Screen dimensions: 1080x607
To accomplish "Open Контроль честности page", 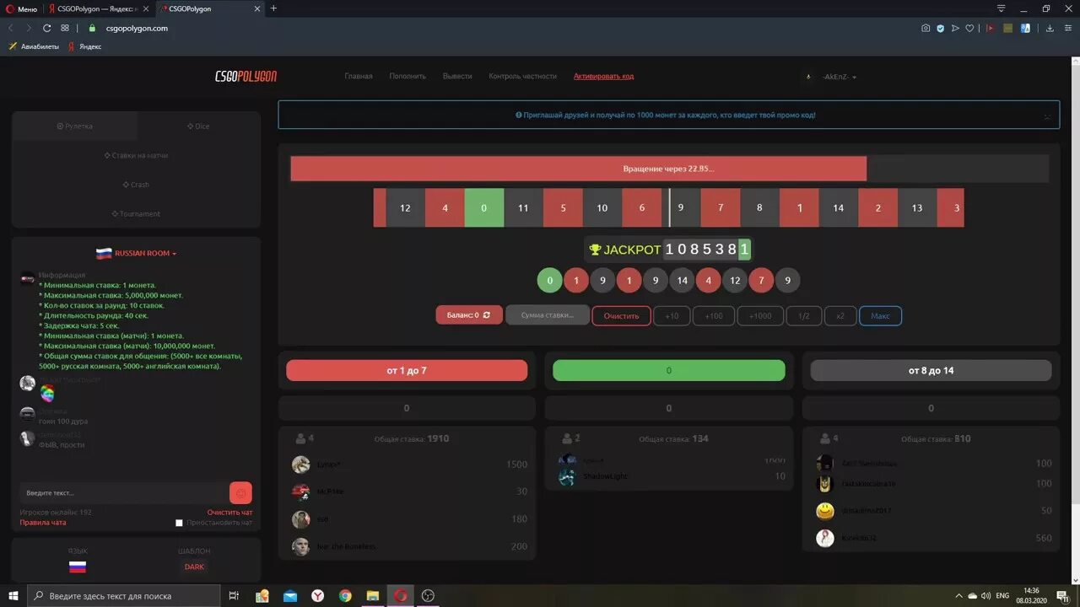I will click(523, 76).
